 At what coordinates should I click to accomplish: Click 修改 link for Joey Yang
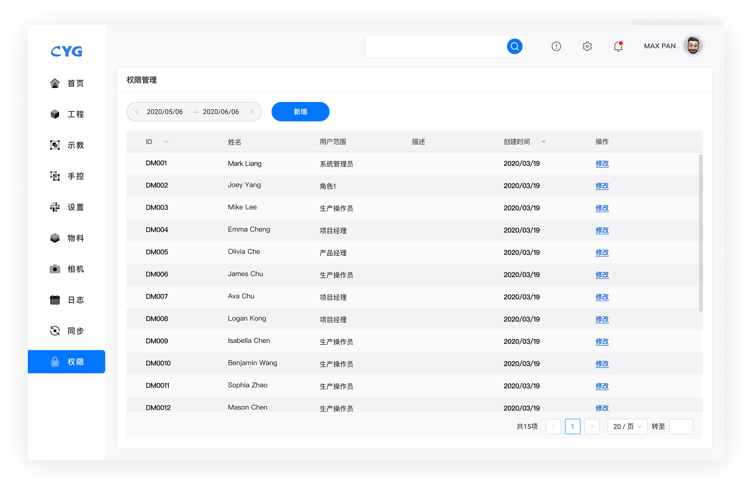tap(602, 186)
